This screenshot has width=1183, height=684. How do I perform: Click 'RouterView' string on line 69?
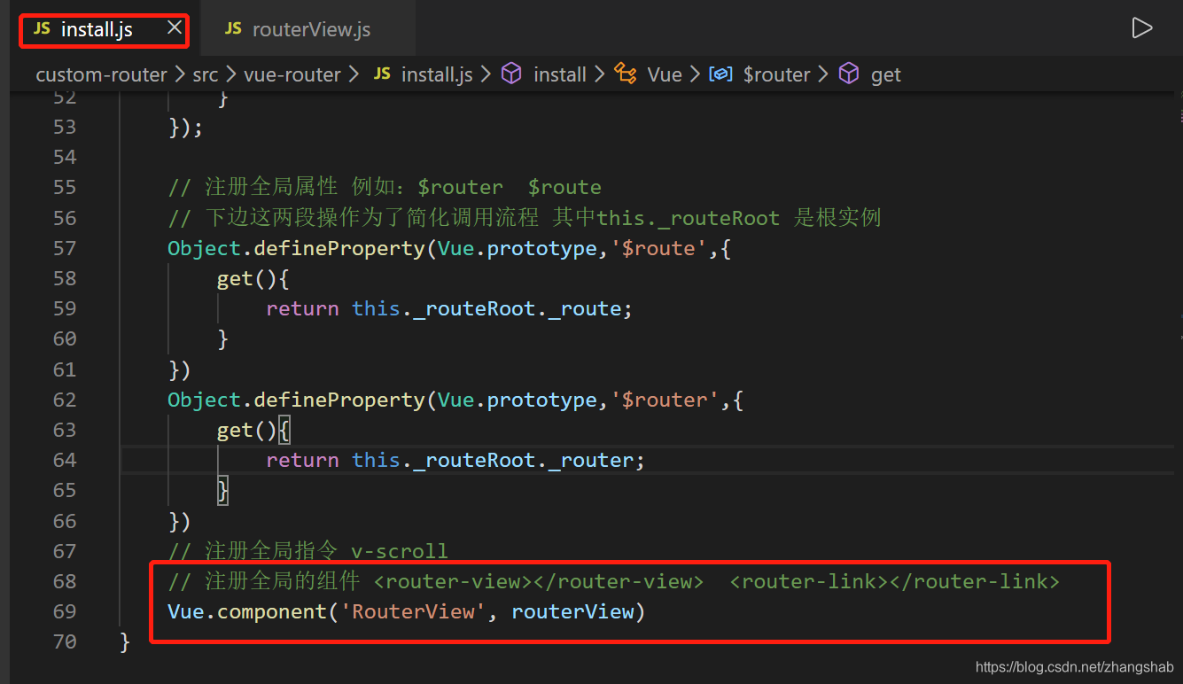coord(414,611)
